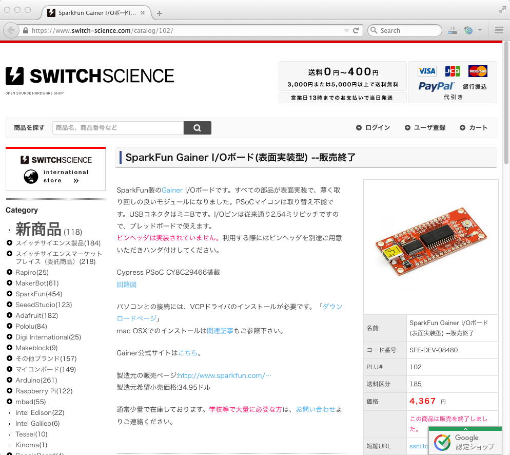Open the 関連記事 related article link

[x=220, y=331]
